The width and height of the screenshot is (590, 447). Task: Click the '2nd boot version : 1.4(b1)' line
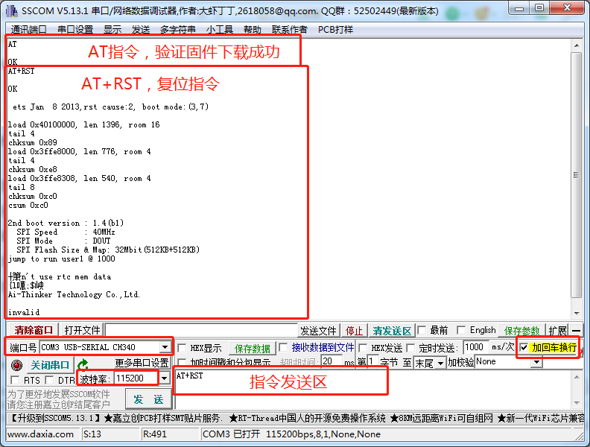[66, 223]
